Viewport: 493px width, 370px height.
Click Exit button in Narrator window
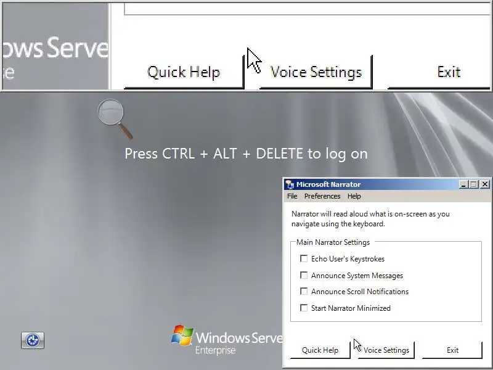pos(452,350)
